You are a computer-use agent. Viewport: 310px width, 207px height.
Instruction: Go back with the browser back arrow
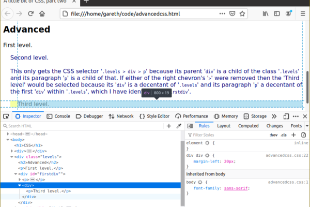(x=8, y=14)
